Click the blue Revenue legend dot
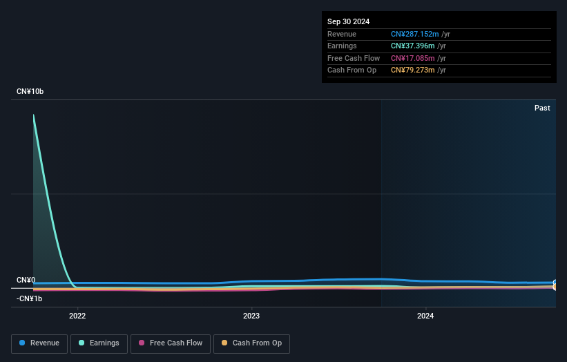This screenshot has width=567, height=362. tap(22, 343)
